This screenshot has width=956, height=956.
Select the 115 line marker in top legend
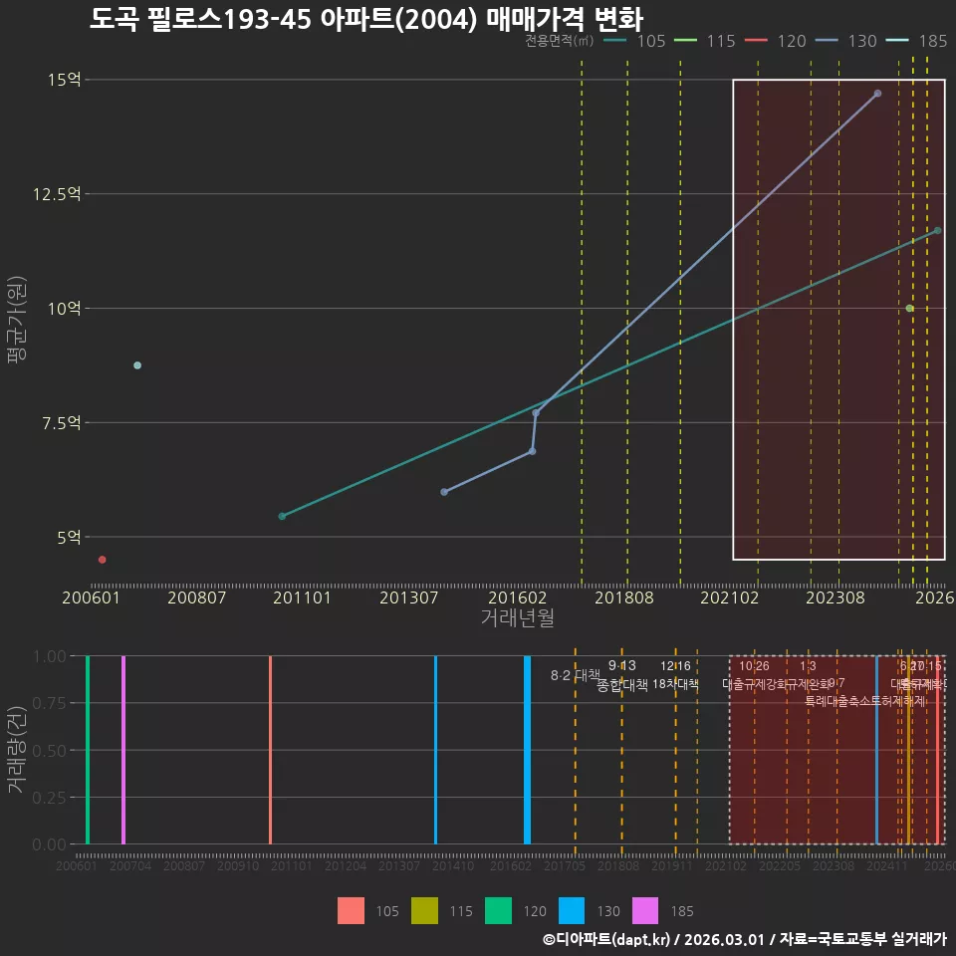coord(685,41)
